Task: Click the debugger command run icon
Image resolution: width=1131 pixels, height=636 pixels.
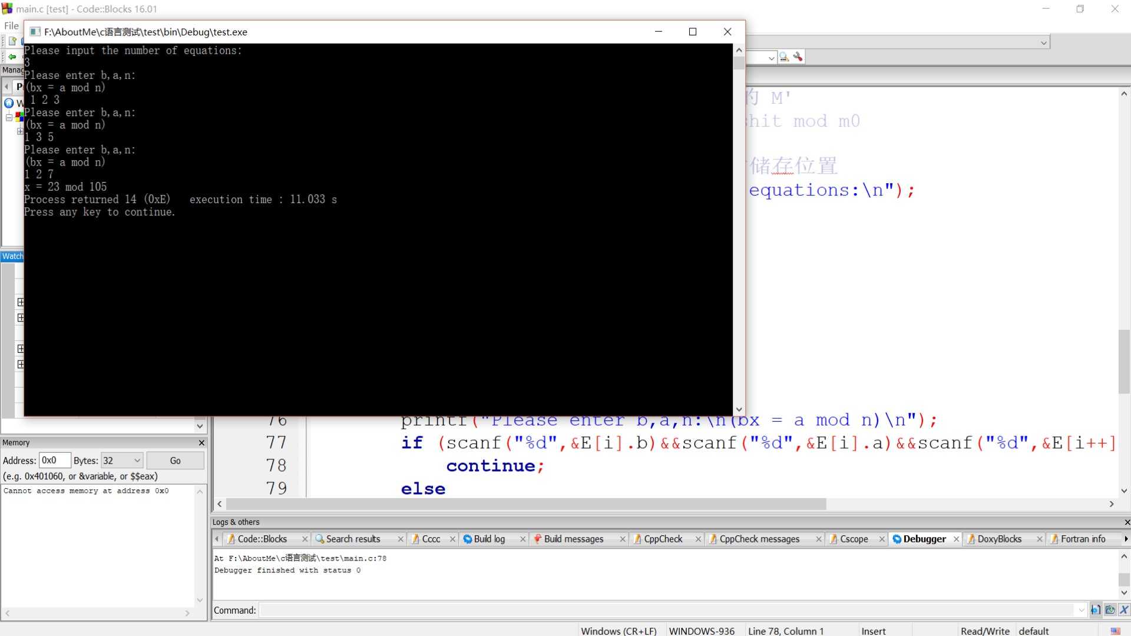Action: click(x=1095, y=610)
